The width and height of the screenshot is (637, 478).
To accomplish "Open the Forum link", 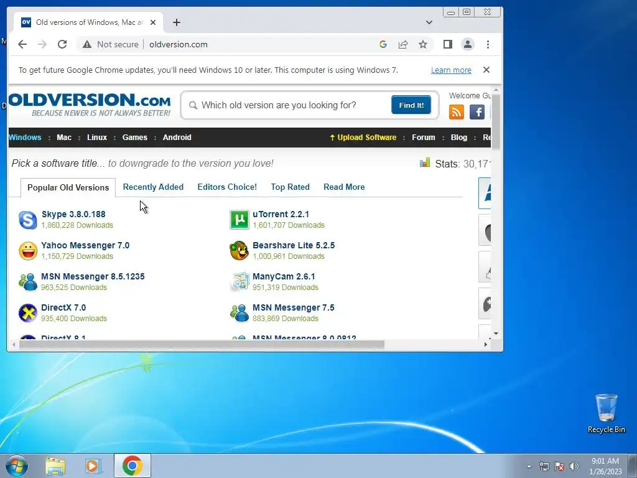I will point(423,138).
